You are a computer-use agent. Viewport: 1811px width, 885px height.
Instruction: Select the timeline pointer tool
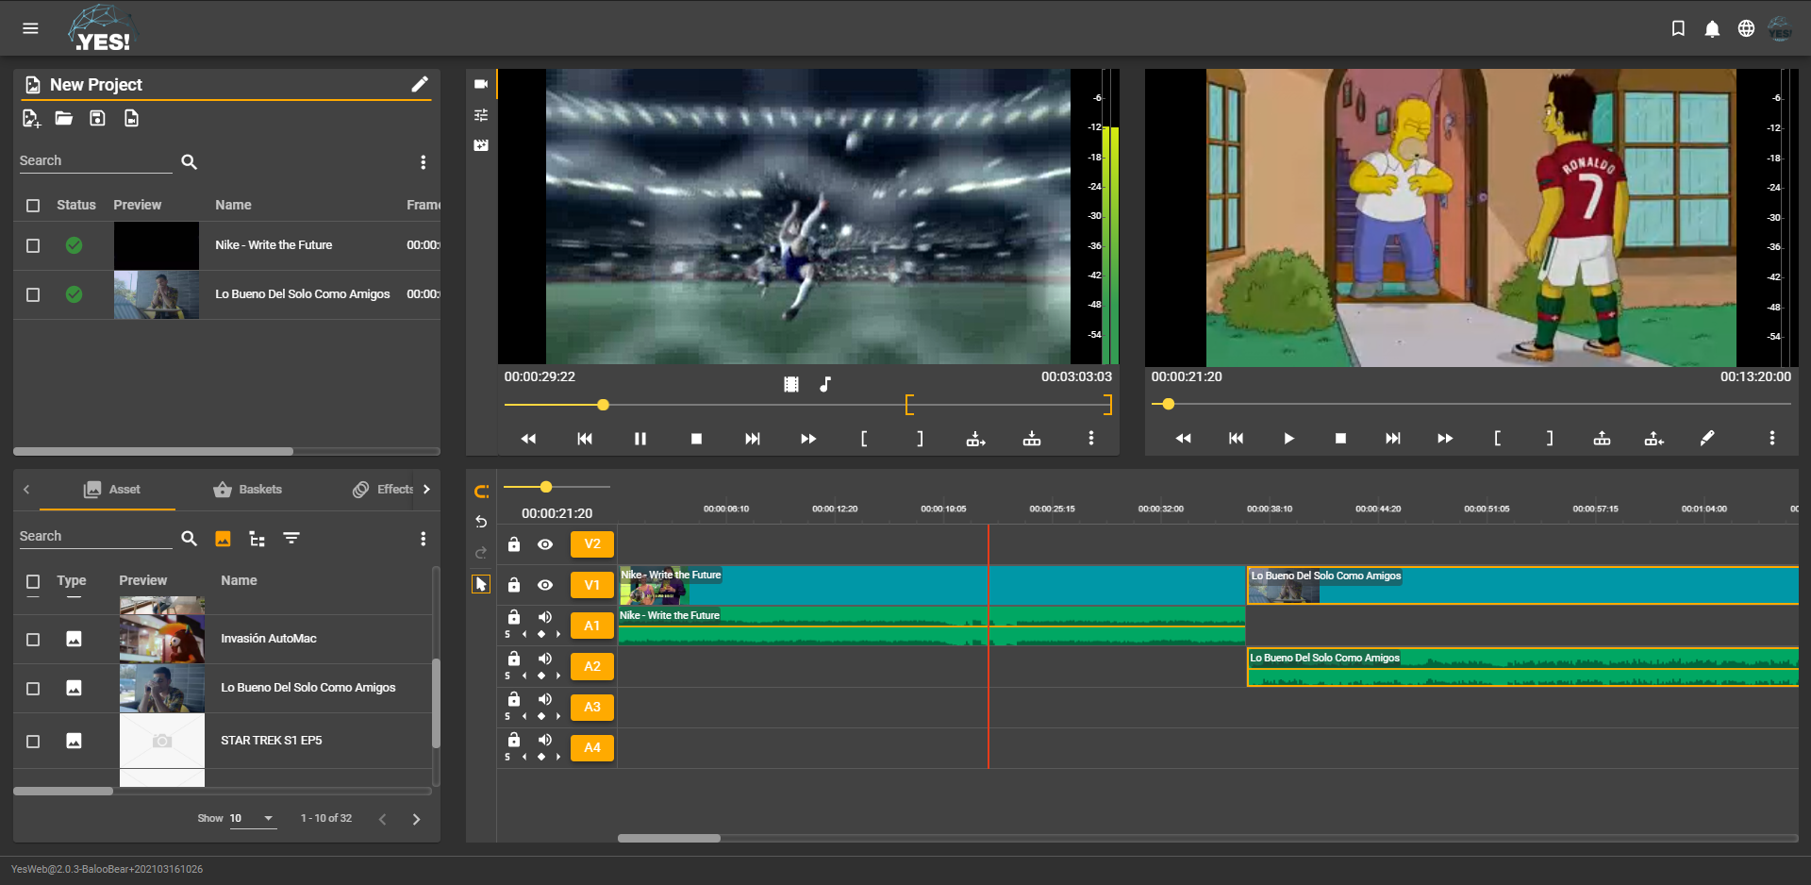tap(481, 584)
